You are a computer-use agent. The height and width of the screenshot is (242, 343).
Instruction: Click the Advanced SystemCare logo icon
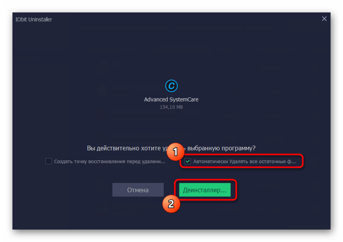(171, 86)
